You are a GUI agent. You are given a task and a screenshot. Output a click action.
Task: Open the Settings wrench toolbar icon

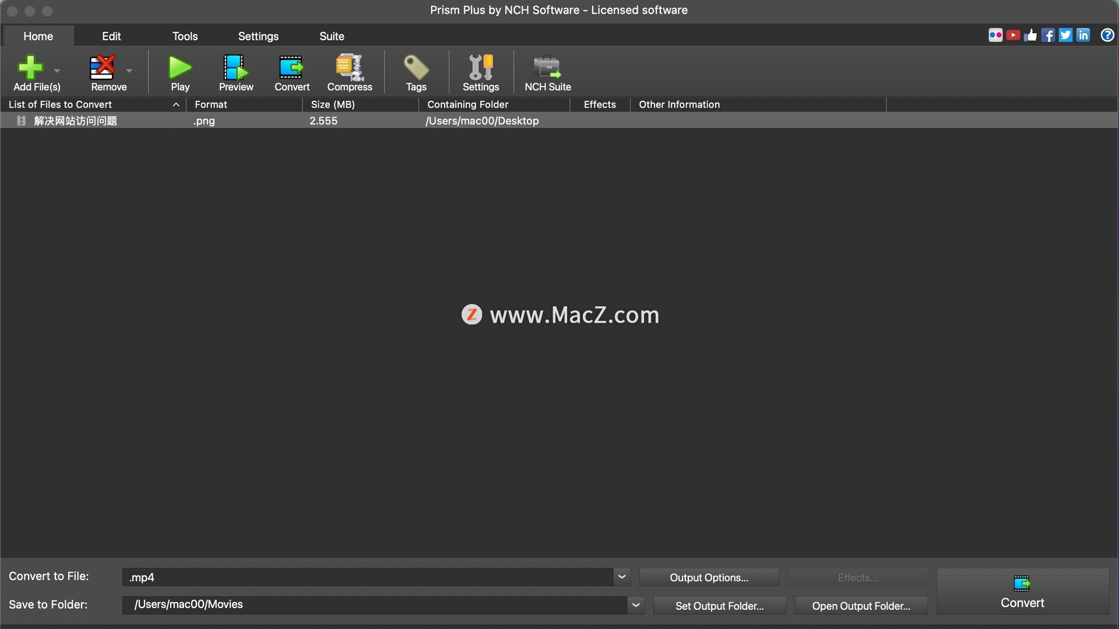pos(481,67)
